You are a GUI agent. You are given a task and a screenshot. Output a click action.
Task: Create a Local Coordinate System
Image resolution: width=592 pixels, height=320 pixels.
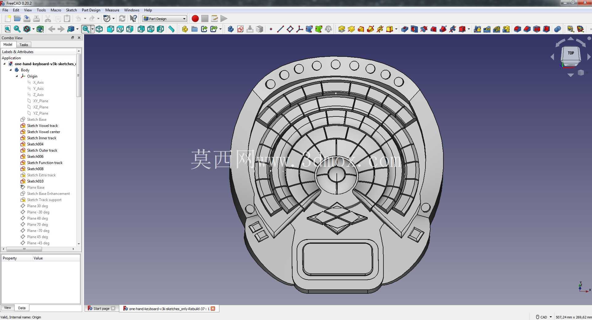299,29
